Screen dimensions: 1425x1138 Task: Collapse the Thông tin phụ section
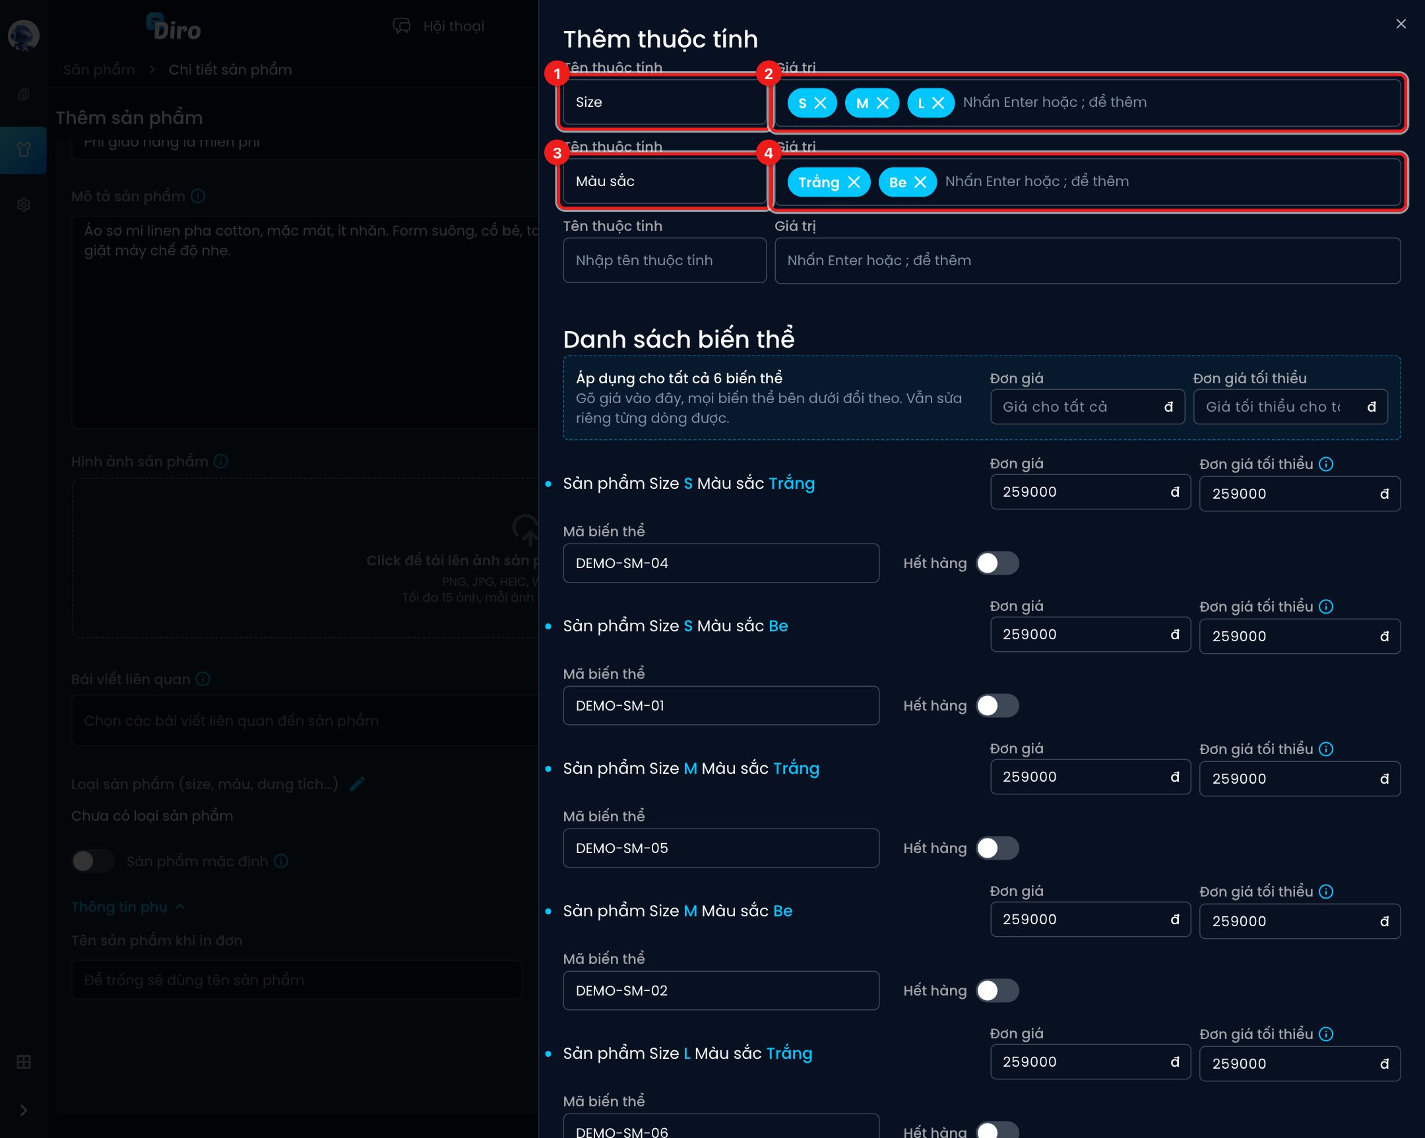click(x=128, y=906)
